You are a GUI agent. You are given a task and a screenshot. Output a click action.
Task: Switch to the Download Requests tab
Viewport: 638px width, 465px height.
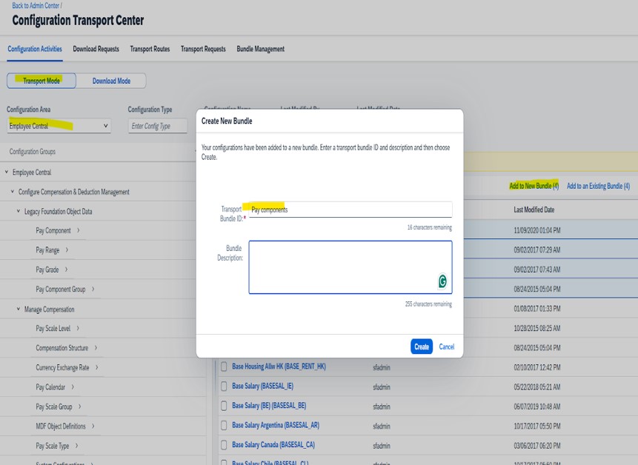coord(96,49)
